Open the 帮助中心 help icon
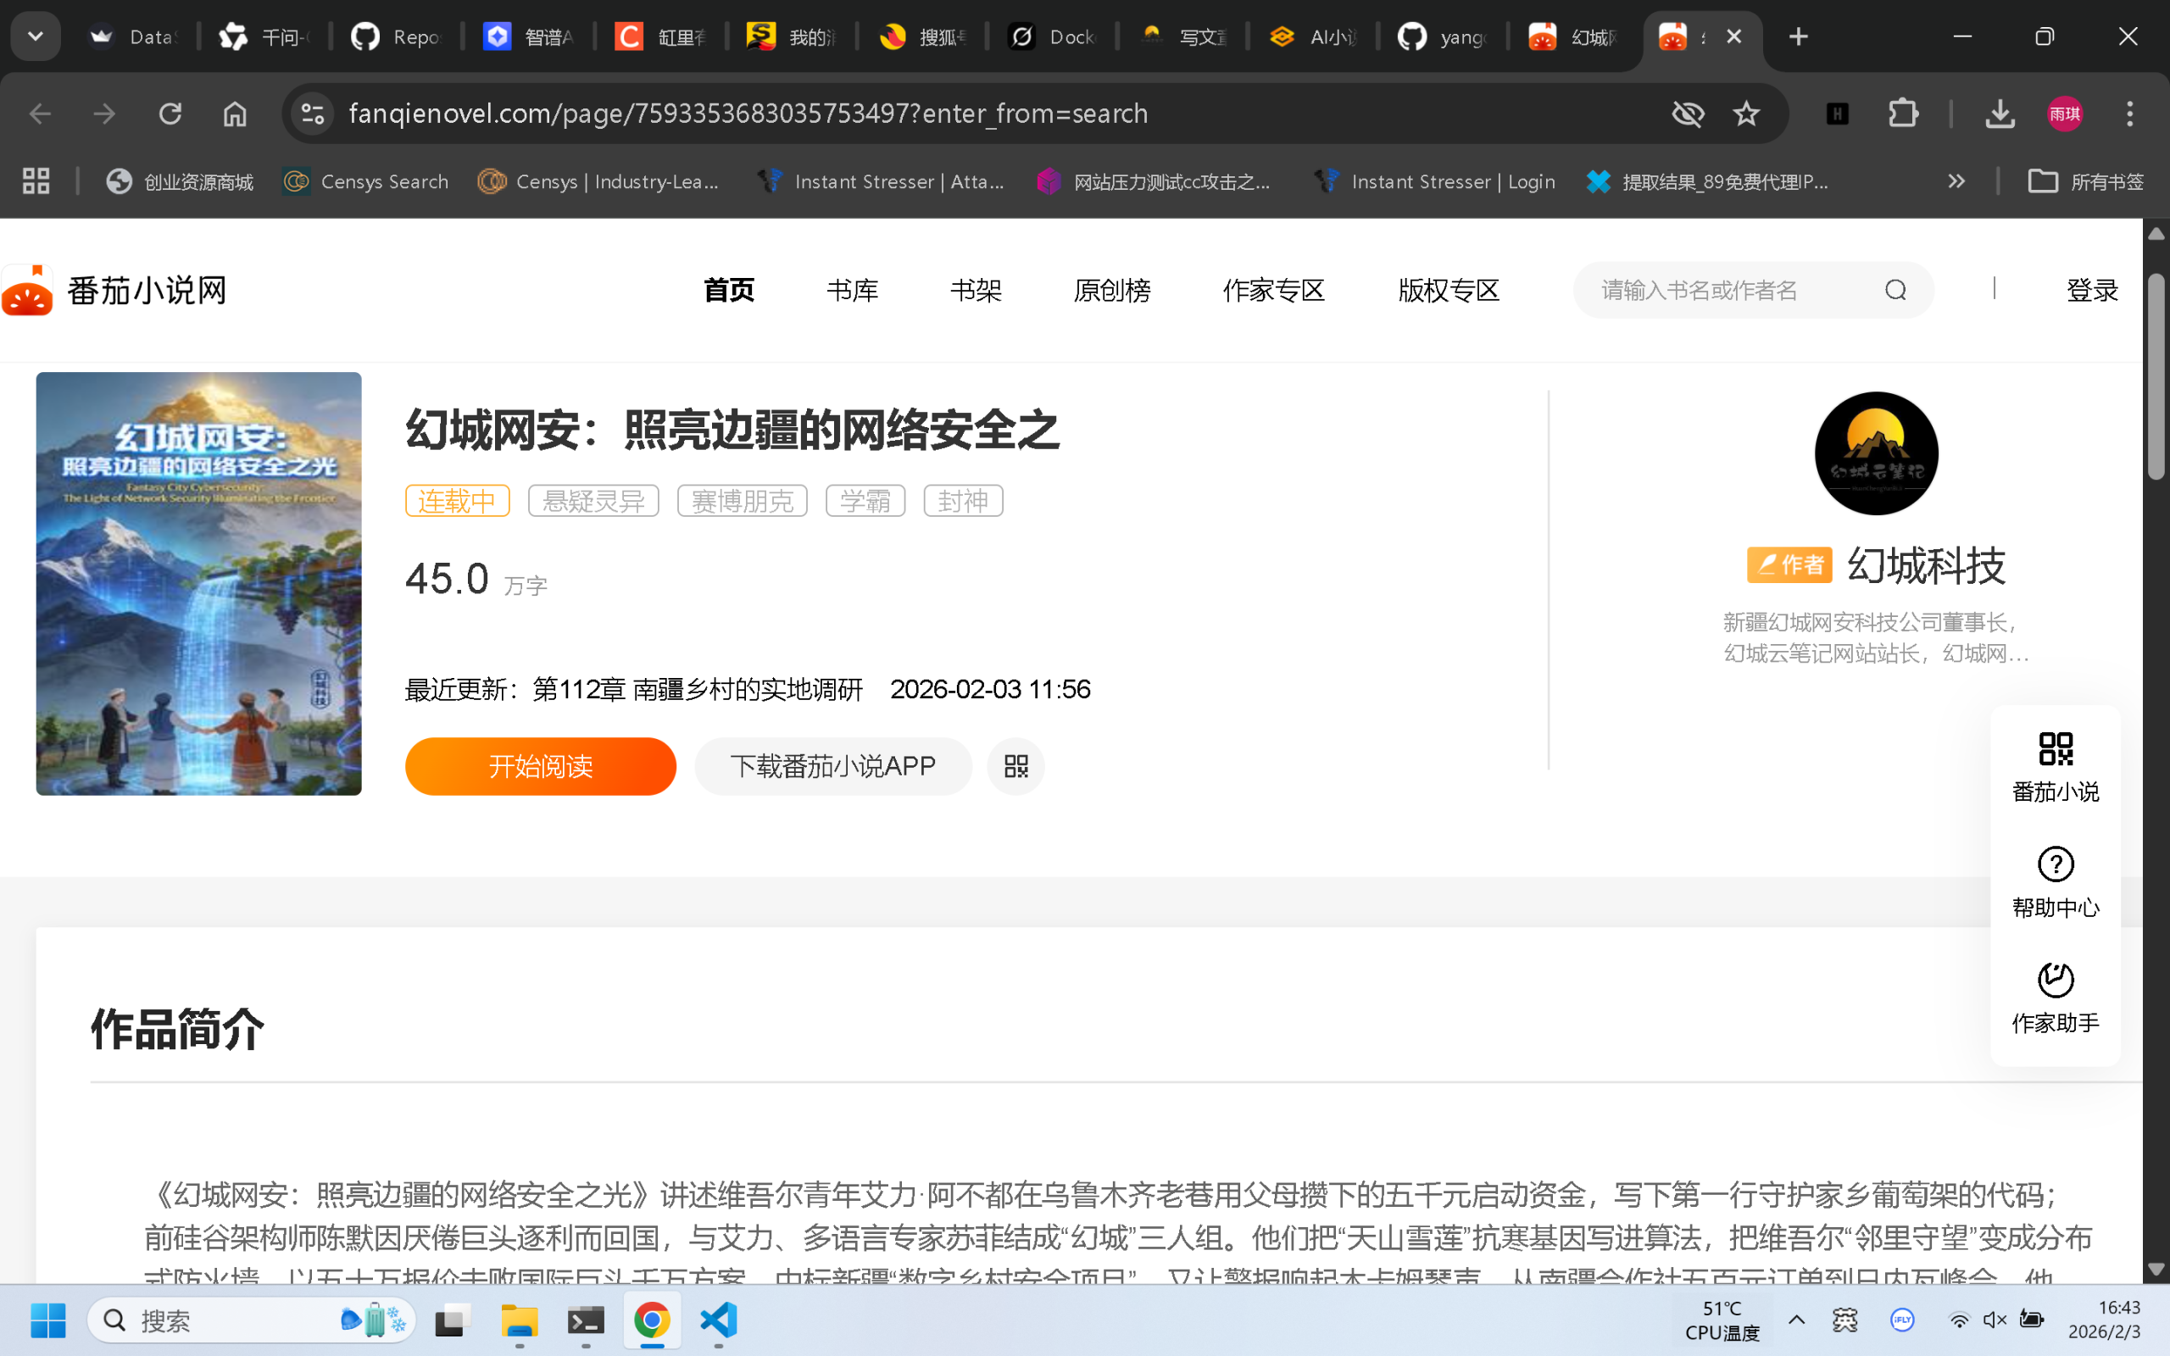 (x=2055, y=864)
